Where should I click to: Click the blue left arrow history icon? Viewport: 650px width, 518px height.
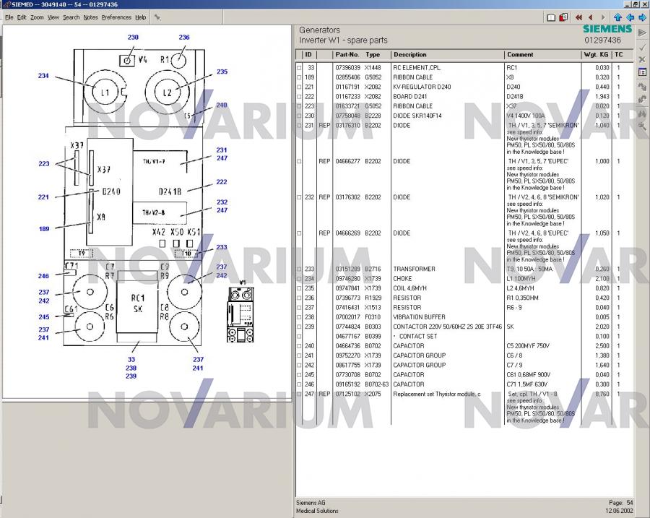click(x=630, y=17)
